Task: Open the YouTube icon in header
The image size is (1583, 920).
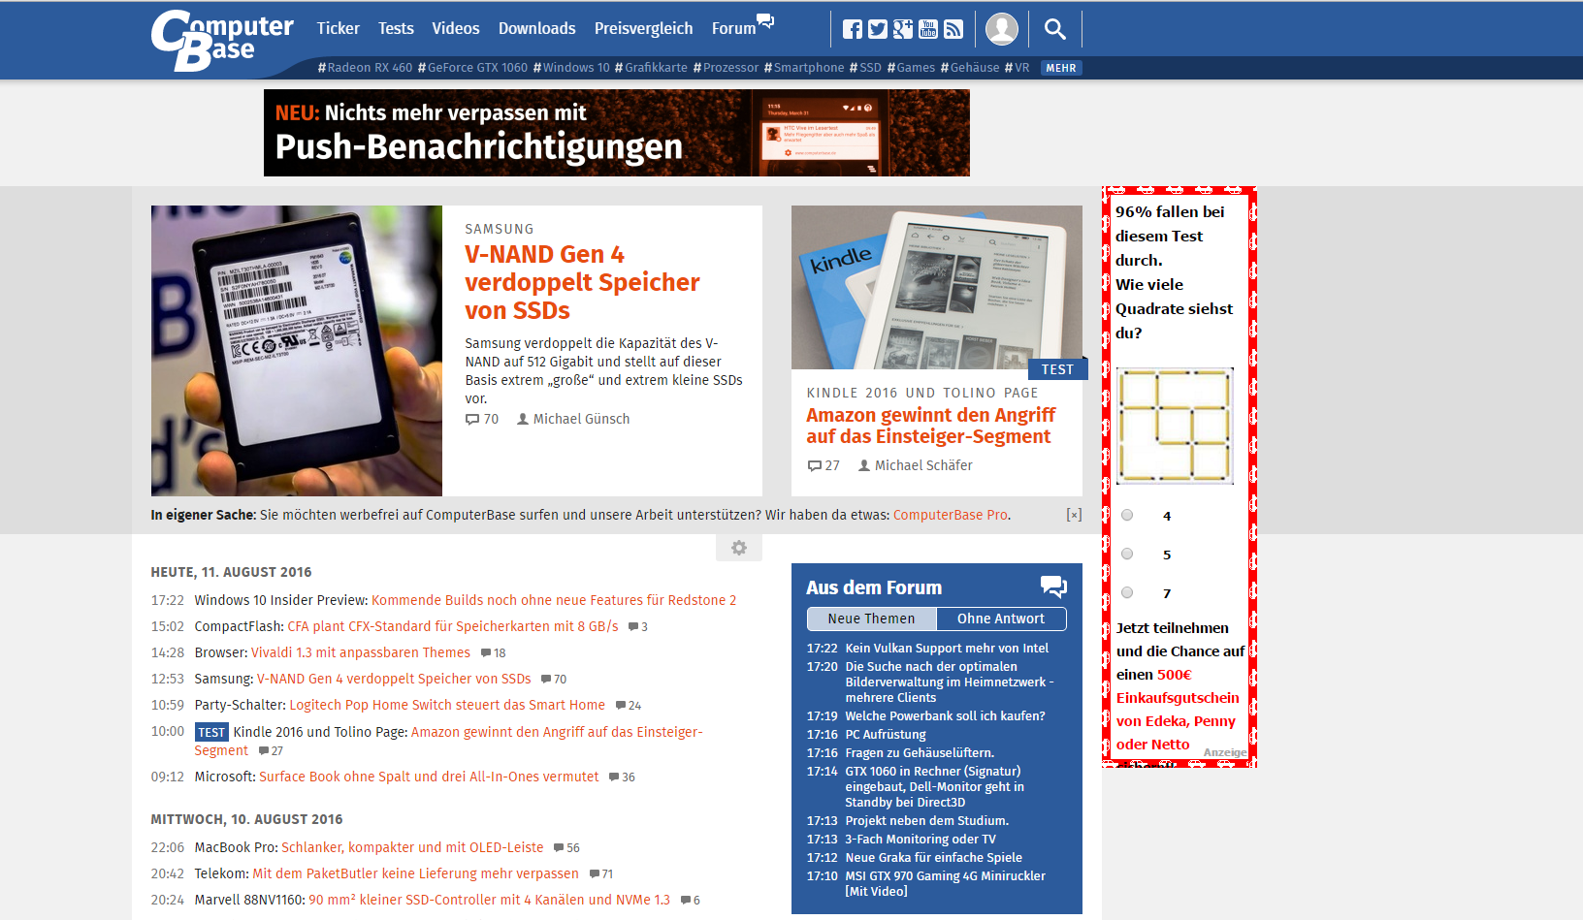Action: coord(928,29)
